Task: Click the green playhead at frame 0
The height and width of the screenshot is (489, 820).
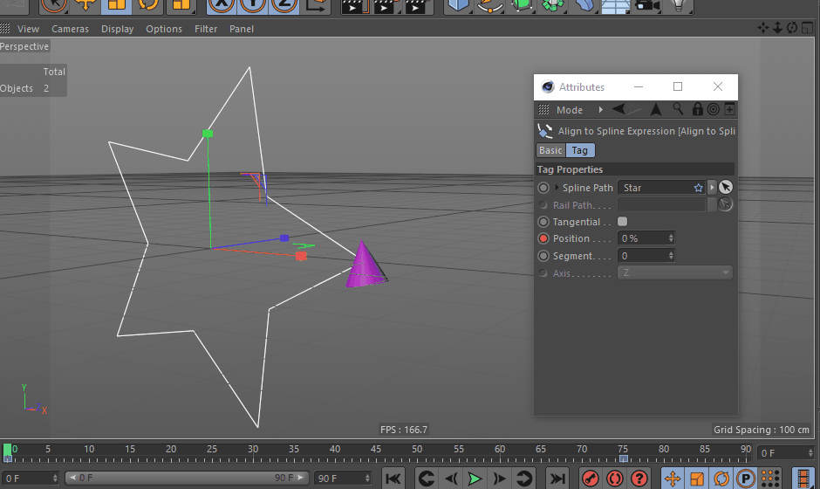Action: coord(7,452)
